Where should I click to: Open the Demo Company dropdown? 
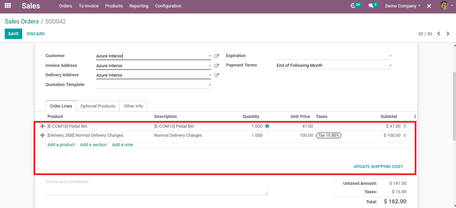point(402,6)
